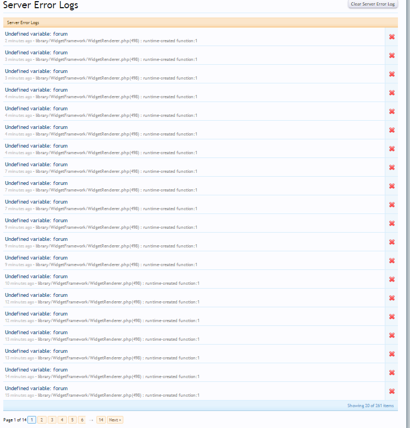Delete the first 3-minutes-ago error entry
The width and height of the screenshot is (410, 428).
coord(391,55)
